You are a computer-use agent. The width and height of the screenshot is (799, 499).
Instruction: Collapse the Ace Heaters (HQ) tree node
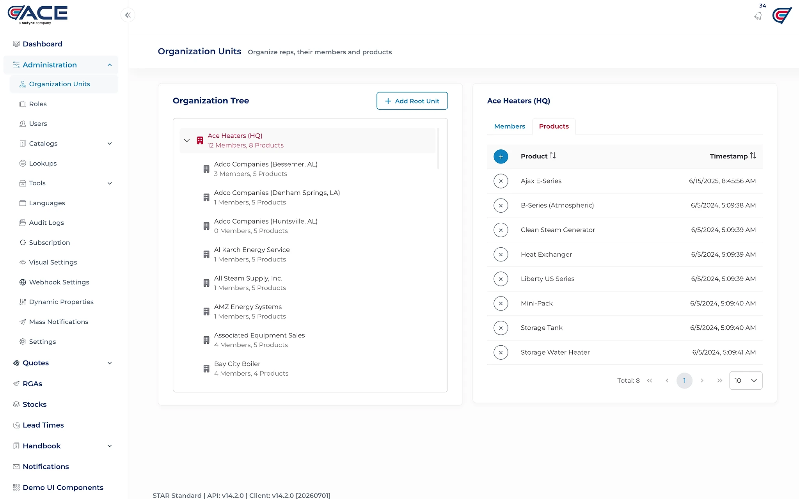187,140
